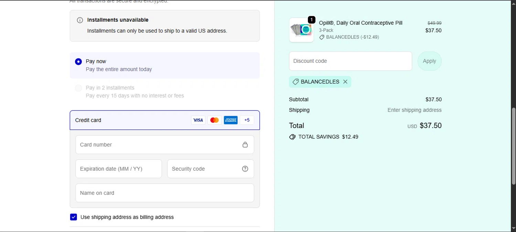This screenshot has height=232, width=516.
Task: Show the +5 more card types
Action: pyautogui.click(x=247, y=120)
